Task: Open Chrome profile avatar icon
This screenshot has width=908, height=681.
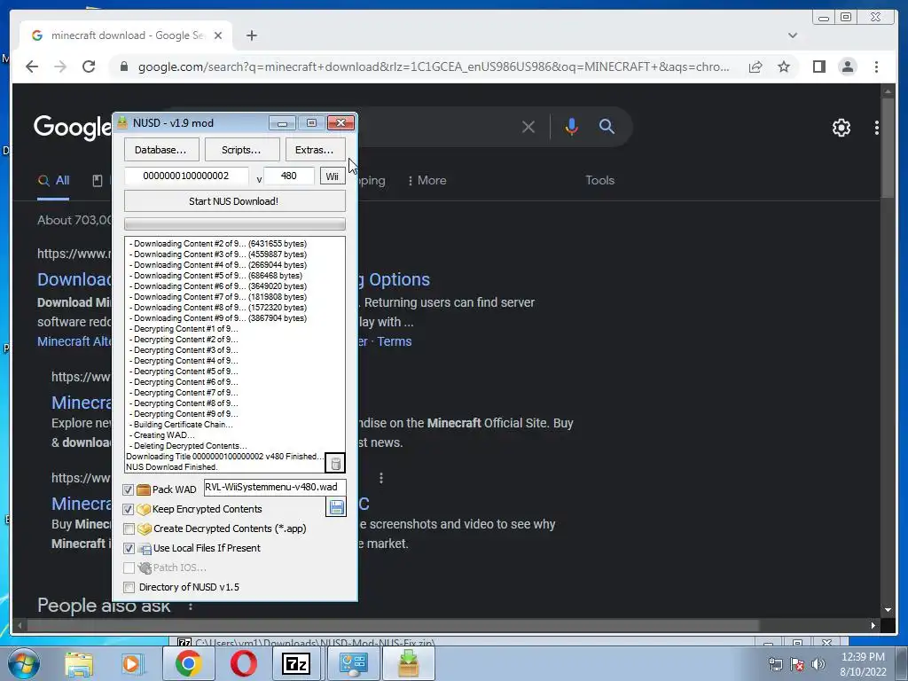Action: coord(847,67)
